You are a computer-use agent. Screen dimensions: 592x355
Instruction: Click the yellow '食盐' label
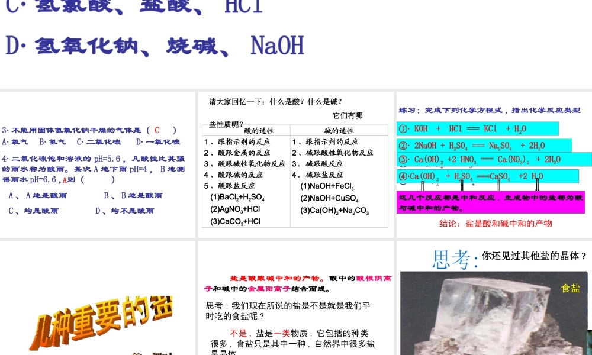pyautogui.click(x=570, y=288)
